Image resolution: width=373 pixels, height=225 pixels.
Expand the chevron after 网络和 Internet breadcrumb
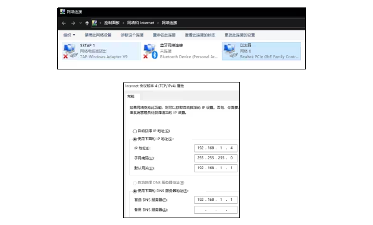pyautogui.click(x=158, y=23)
